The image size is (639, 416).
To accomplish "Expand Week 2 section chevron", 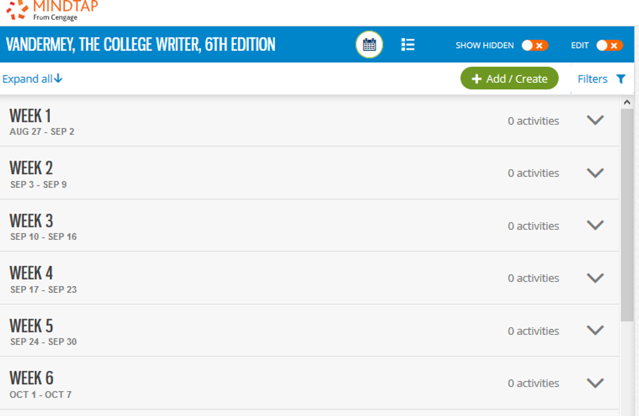I will click(x=595, y=173).
